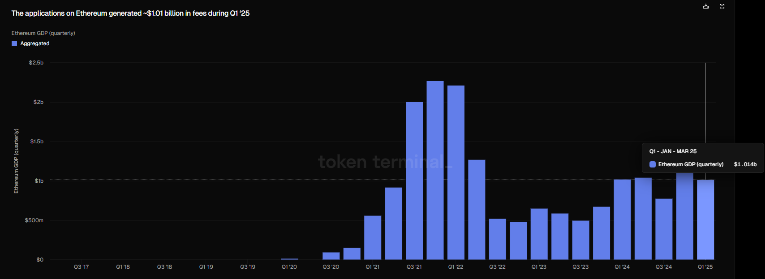Click the token terminal watermark
The image size is (765, 279).
coord(385,162)
